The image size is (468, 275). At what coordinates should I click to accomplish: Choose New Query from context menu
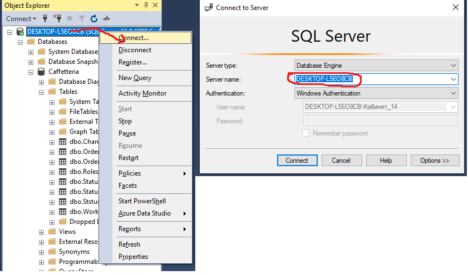click(x=145, y=78)
